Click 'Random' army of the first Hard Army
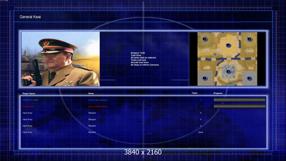The image size is (286, 161). pos(92,113)
